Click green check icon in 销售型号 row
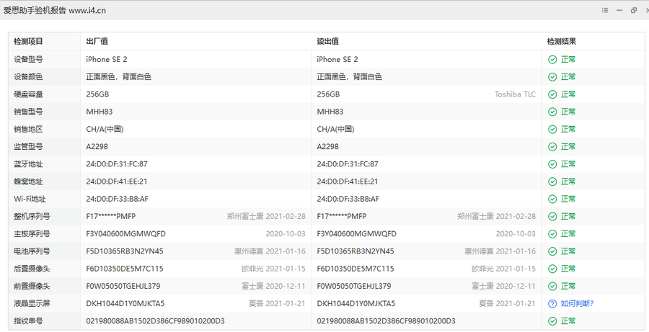649x332 pixels. coord(552,112)
